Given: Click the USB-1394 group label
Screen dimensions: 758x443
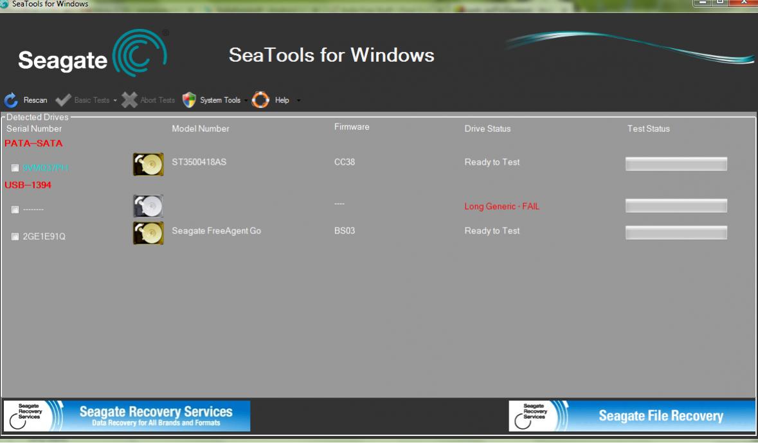Looking at the screenshot, I should 28,185.
